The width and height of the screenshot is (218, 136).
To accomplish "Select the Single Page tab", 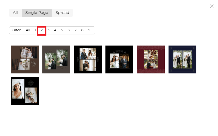I will [36, 13].
